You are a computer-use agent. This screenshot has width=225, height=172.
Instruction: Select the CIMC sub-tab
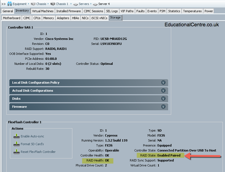point(27,18)
